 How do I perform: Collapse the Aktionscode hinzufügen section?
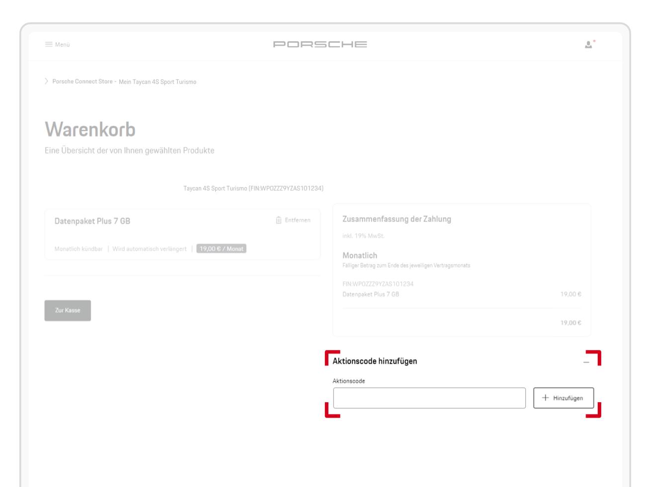(586, 362)
